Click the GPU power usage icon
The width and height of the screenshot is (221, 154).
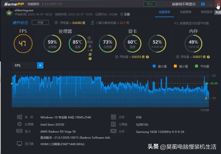tap(117, 57)
